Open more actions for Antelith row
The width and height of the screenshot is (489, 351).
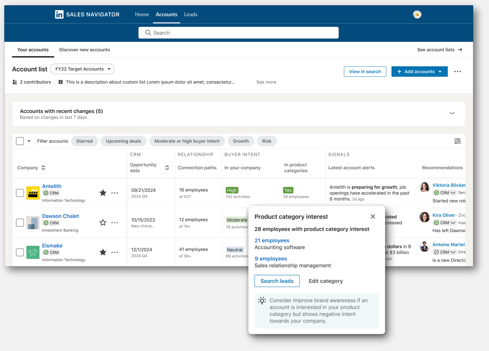[x=115, y=193]
